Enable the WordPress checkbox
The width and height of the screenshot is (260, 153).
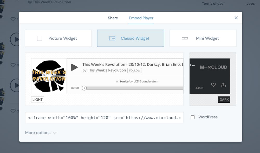coord(192,117)
